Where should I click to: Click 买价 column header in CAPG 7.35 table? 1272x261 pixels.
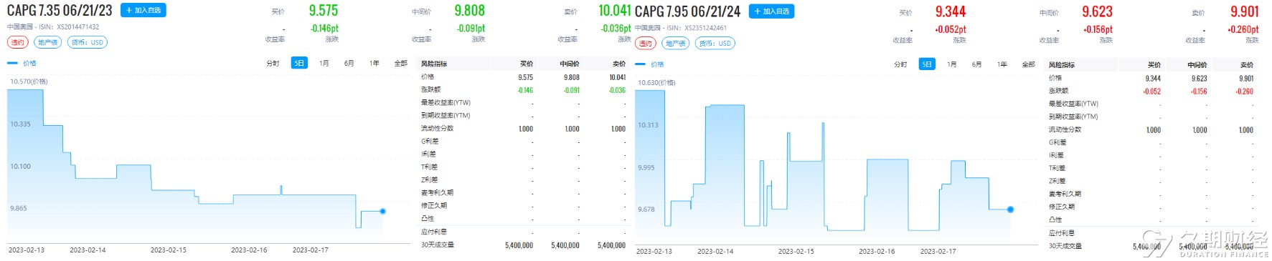click(x=527, y=64)
